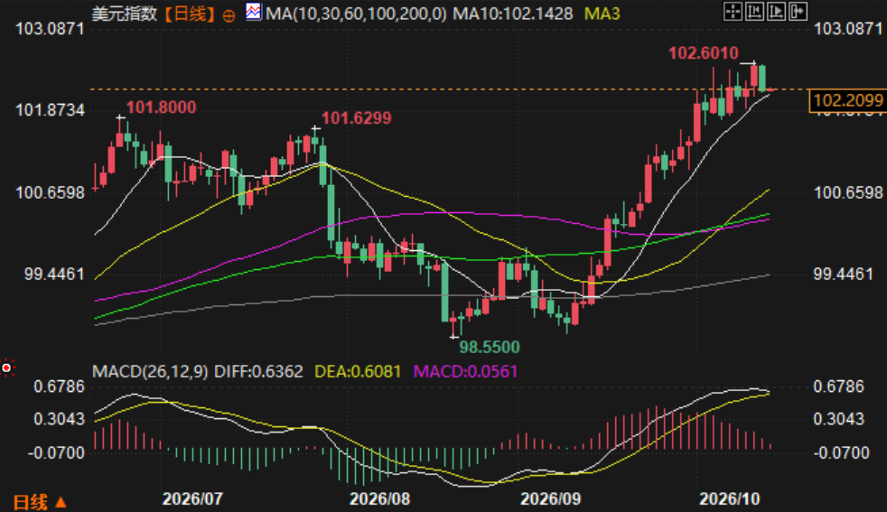Viewport: 887px width, 512px height.
Task: Select the 美元指数 chart title
Action: [125, 14]
